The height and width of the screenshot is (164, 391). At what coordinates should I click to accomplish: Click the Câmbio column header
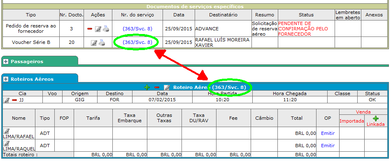pos(264,118)
